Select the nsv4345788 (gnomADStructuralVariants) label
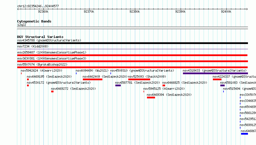This screenshot has width=256, height=145. coord(49,40)
